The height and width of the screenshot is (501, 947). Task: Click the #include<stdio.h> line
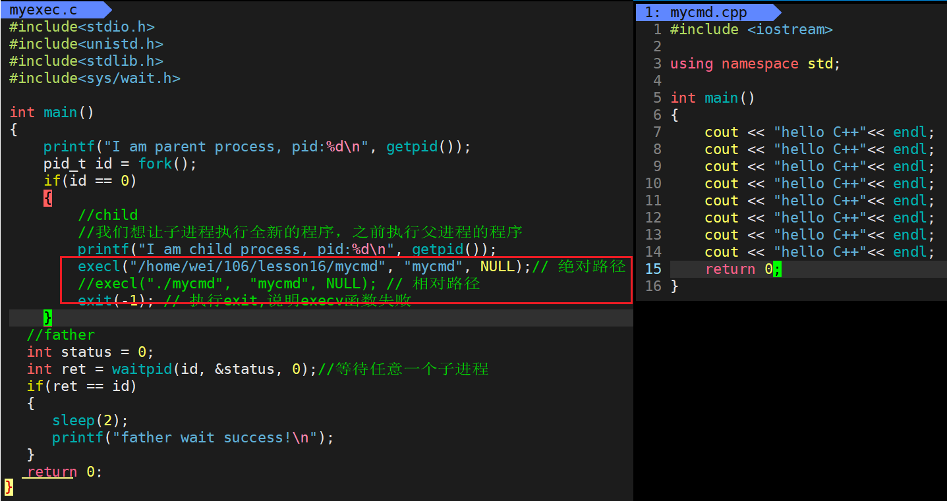[82, 27]
